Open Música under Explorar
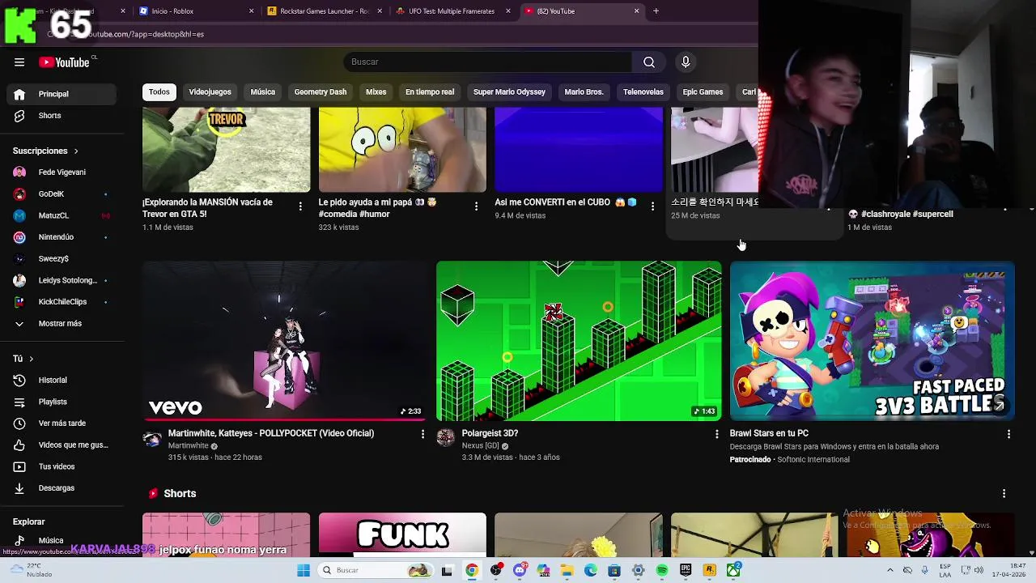The image size is (1036, 583). 62,541
